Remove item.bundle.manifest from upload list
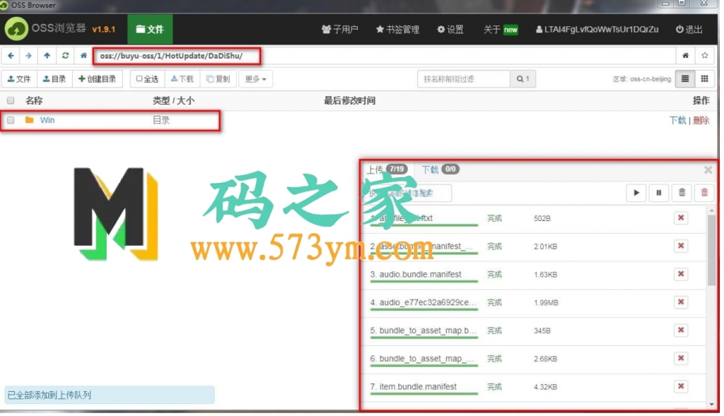Viewport: 724px width, 416px height. (x=681, y=387)
